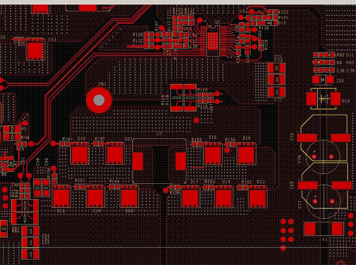Select the D16 component large pad
This screenshot has width=356, height=265.
point(246,155)
